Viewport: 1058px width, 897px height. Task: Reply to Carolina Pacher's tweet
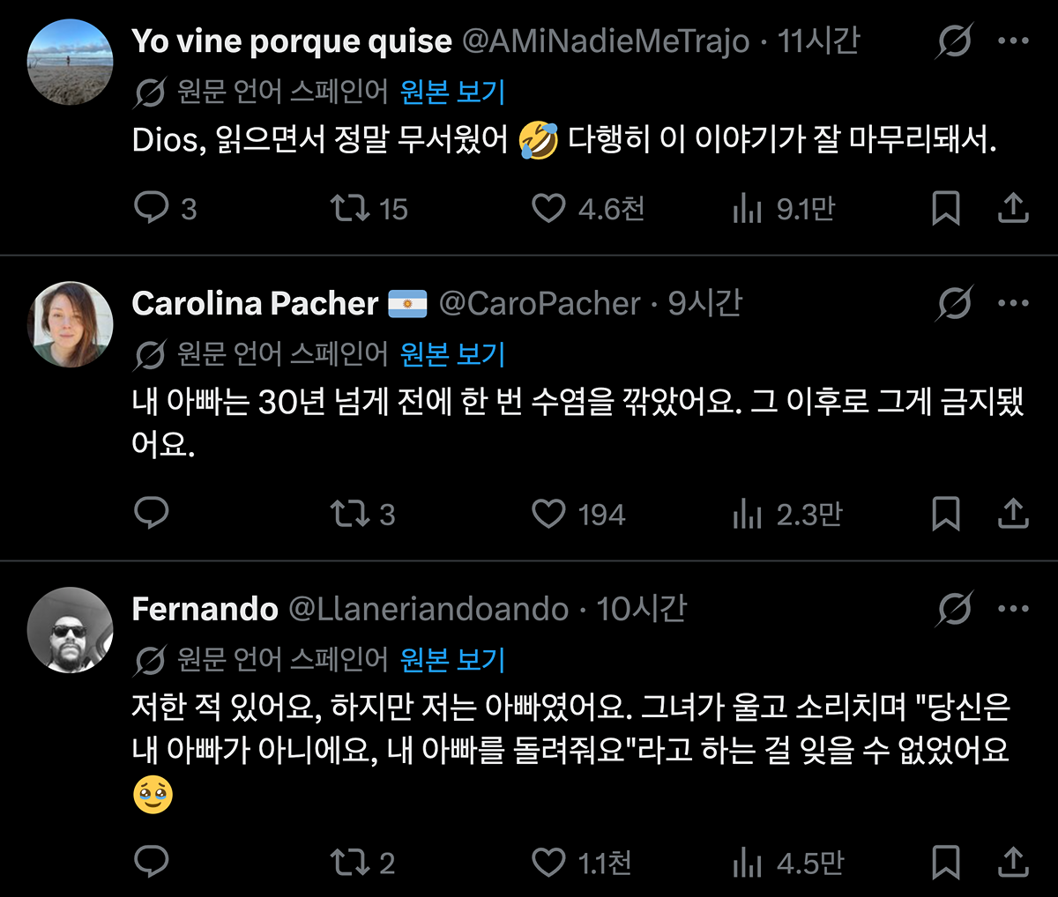[151, 514]
